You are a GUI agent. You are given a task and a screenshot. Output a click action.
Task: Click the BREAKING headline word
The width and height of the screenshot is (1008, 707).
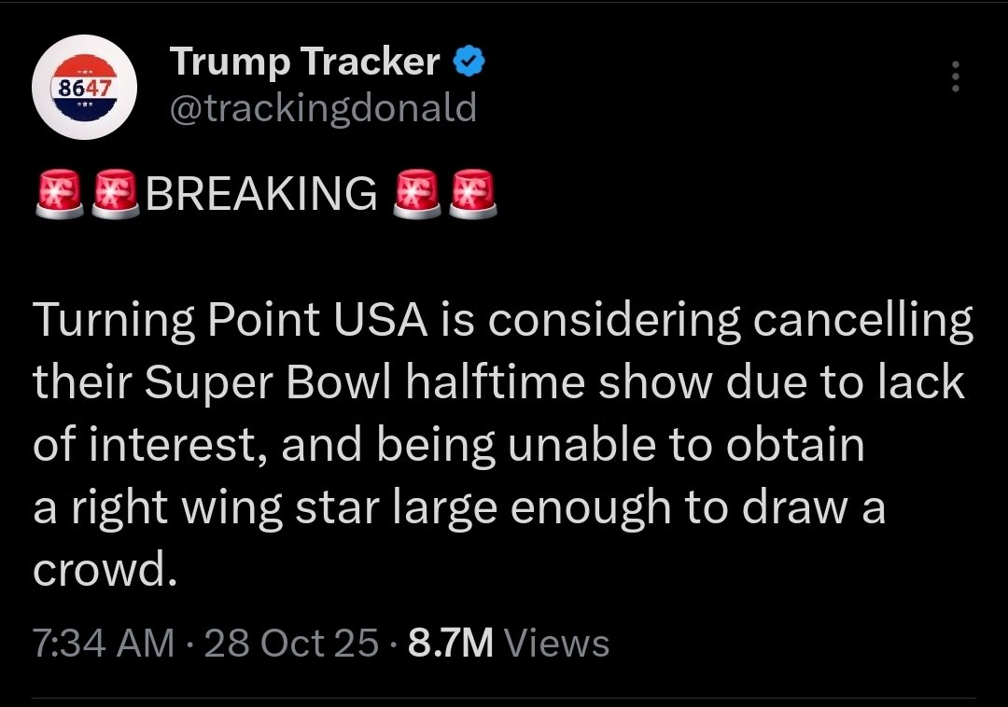pyautogui.click(x=261, y=194)
